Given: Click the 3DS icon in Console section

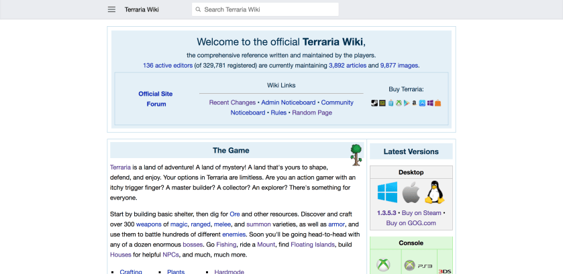Looking at the screenshot, I should point(445,269).
